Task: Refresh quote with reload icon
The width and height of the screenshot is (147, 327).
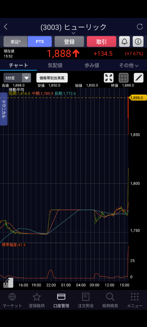Action: coord(140,27)
